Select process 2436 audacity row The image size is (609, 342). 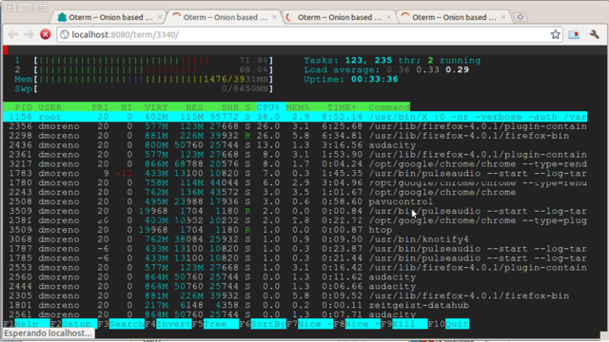pos(295,145)
